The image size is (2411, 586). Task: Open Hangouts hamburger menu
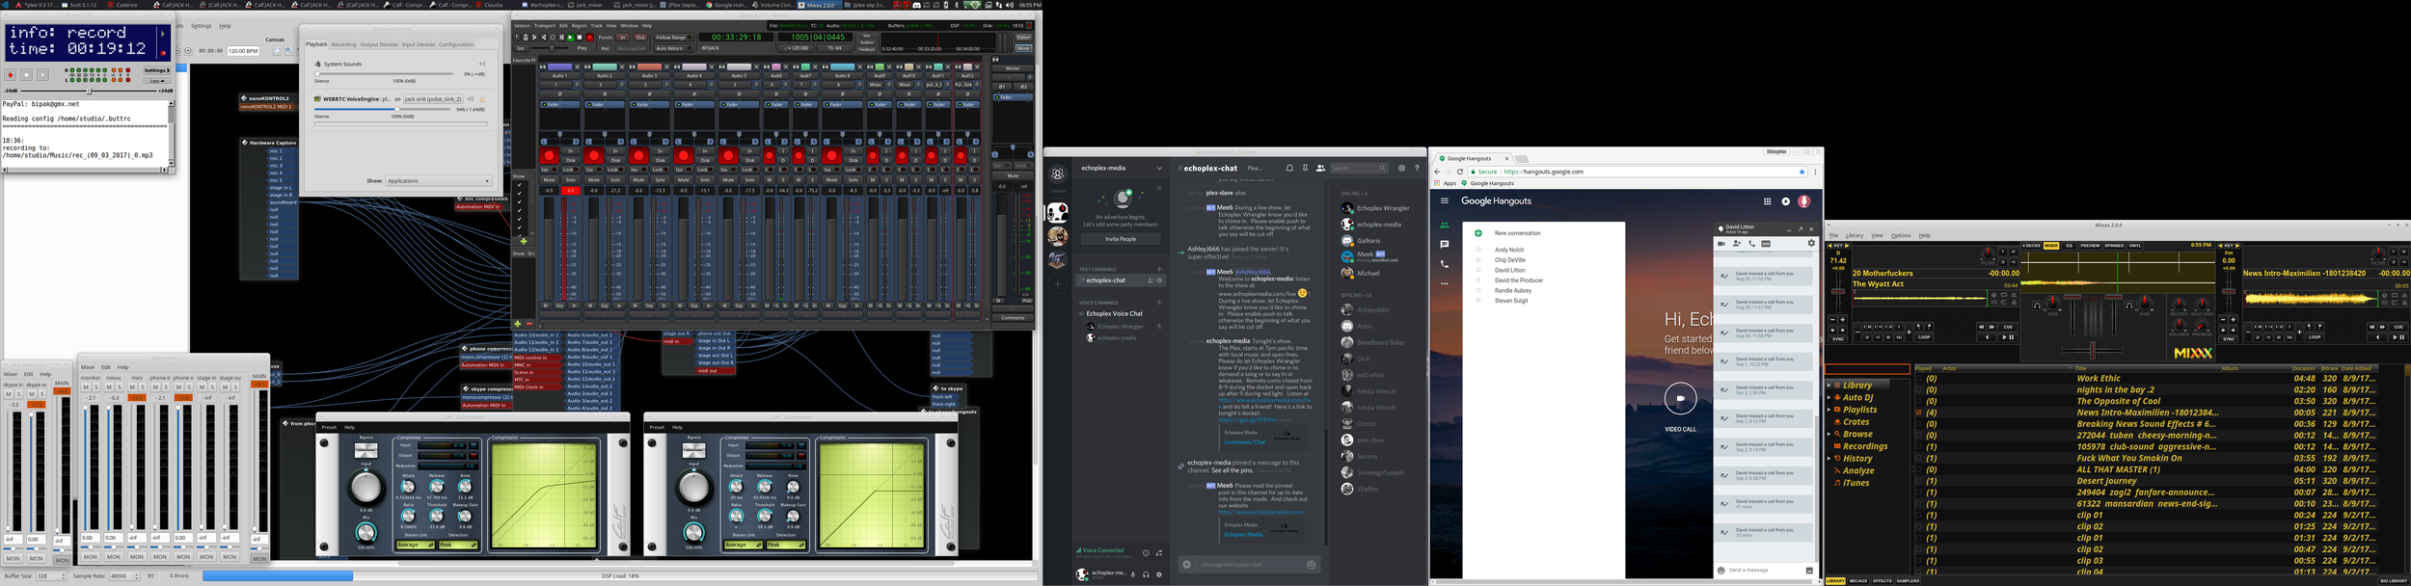point(1444,201)
